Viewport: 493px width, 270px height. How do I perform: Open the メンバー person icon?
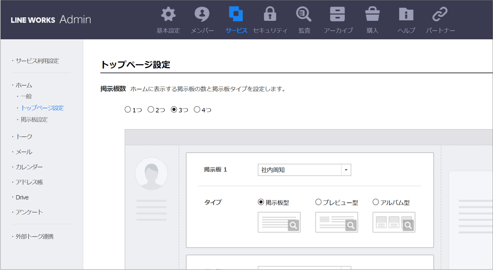click(202, 15)
